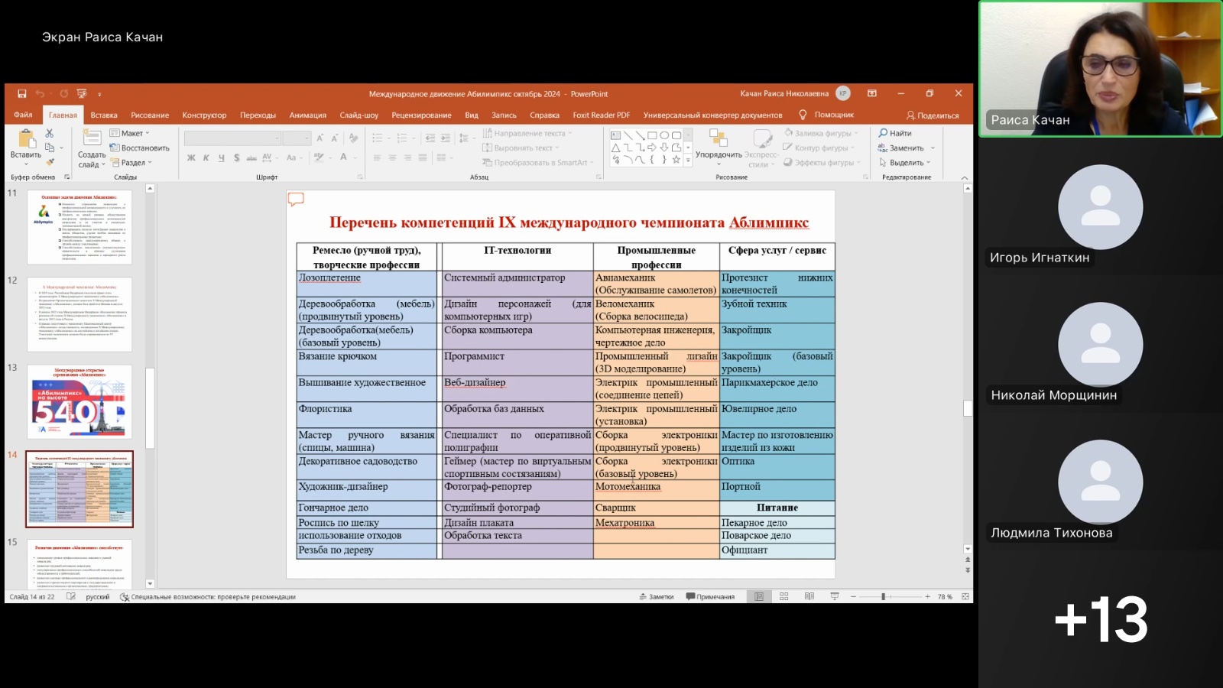Click the Вставить paste clipboard icon
Screen dimensions: 1223x688
pos(26,139)
